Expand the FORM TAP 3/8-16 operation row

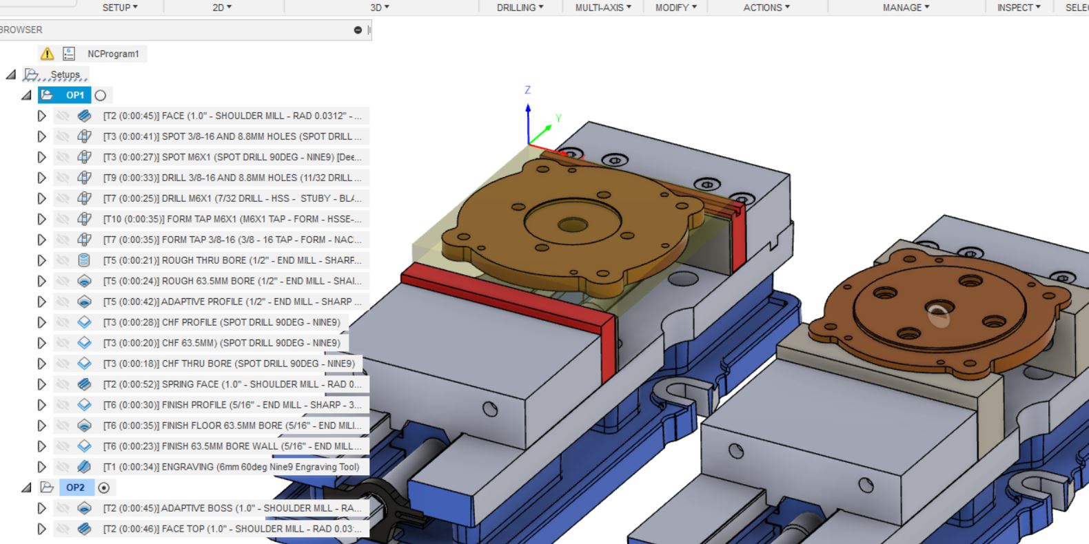[41, 240]
